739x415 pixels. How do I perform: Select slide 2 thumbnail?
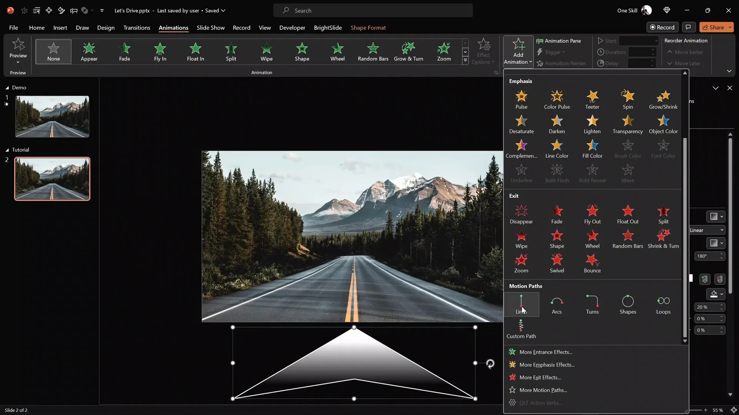(52, 179)
